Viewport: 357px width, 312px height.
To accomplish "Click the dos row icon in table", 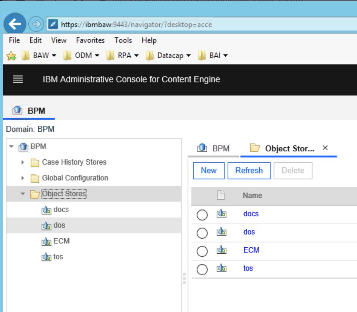I will (222, 232).
